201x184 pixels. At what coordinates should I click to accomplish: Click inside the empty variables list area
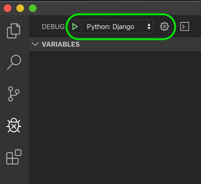[x=115, y=117]
